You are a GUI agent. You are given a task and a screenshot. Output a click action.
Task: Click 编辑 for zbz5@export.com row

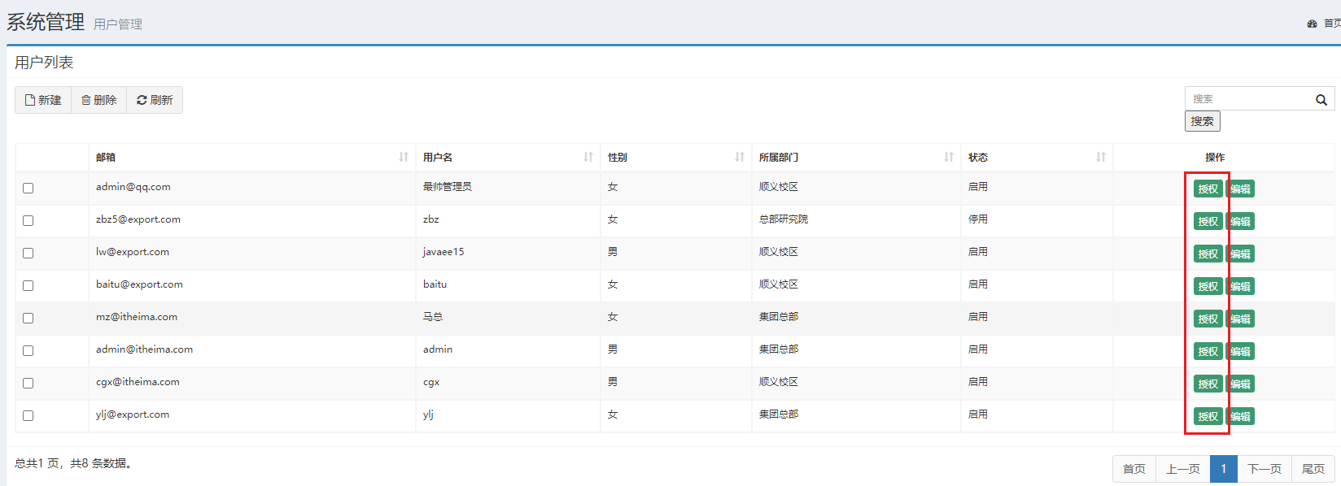pos(1240,221)
